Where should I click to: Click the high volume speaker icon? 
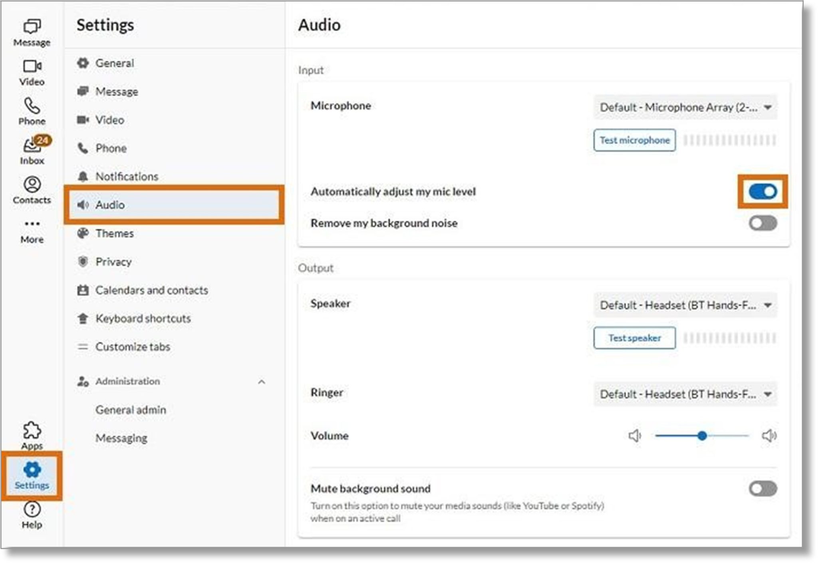click(x=769, y=436)
